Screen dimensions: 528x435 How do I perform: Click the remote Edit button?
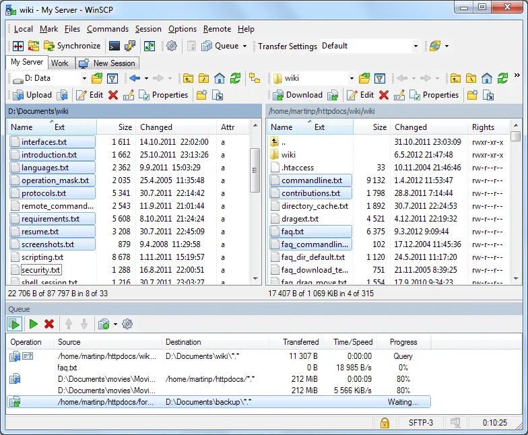point(360,96)
